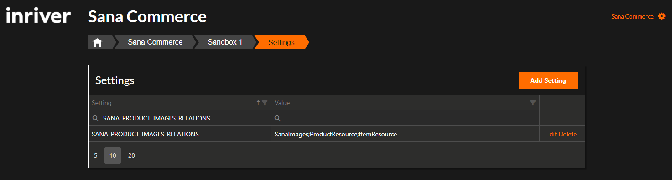Screen dimensions: 672x180
Task: Click search icon in Setting filter
Action: pos(95,118)
